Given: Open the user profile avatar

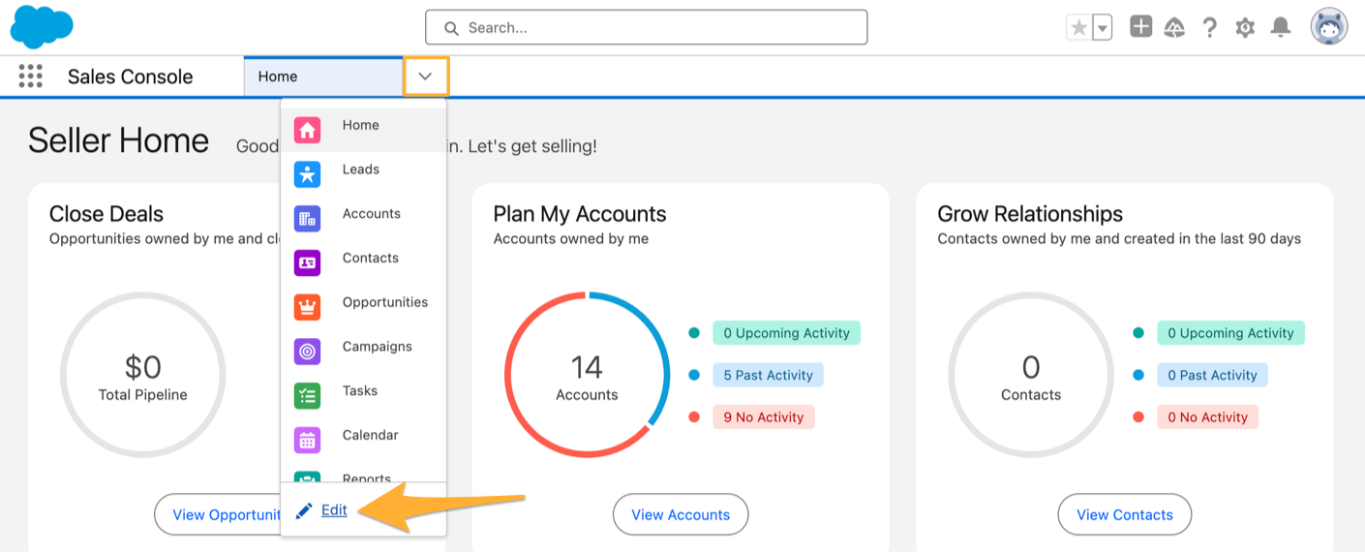Looking at the screenshot, I should 1329,27.
